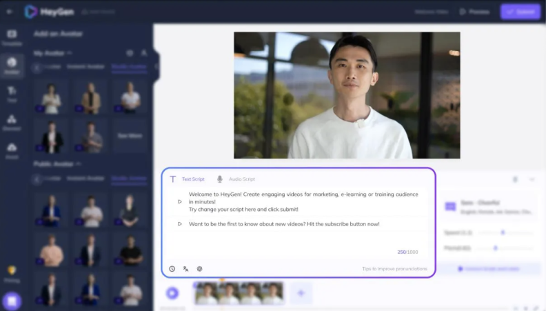Click the 'Want to be the first' script line
This screenshot has width=546, height=311.
(284, 224)
